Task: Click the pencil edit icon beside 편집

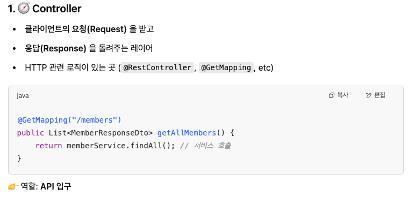Action: 369,95
